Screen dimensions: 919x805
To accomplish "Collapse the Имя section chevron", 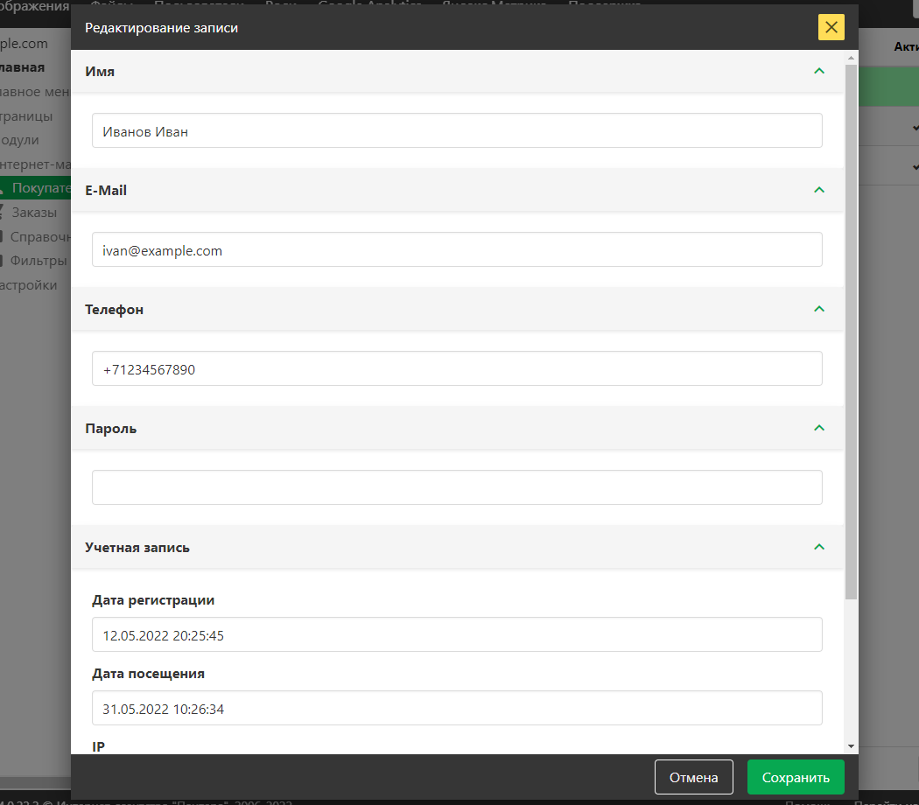I will pyautogui.click(x=819, y=71).
